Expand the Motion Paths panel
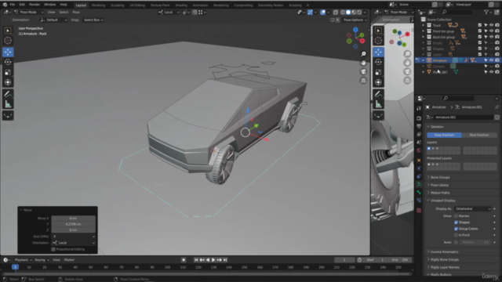502x282 pixels. (x=440, y=193)
